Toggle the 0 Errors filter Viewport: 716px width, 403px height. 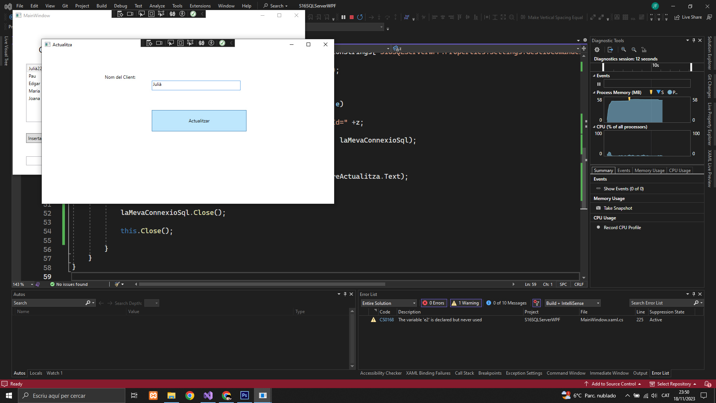pos(434,303)
